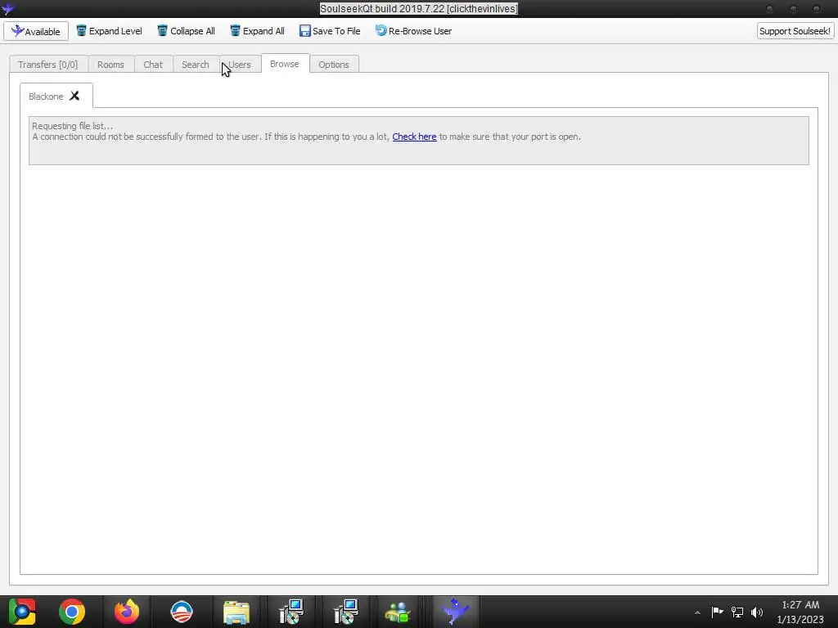The height and width of the screenshot is (628, 838).
Task: Click the first installer-disc taskbar icon
Action: coord(291,612)
